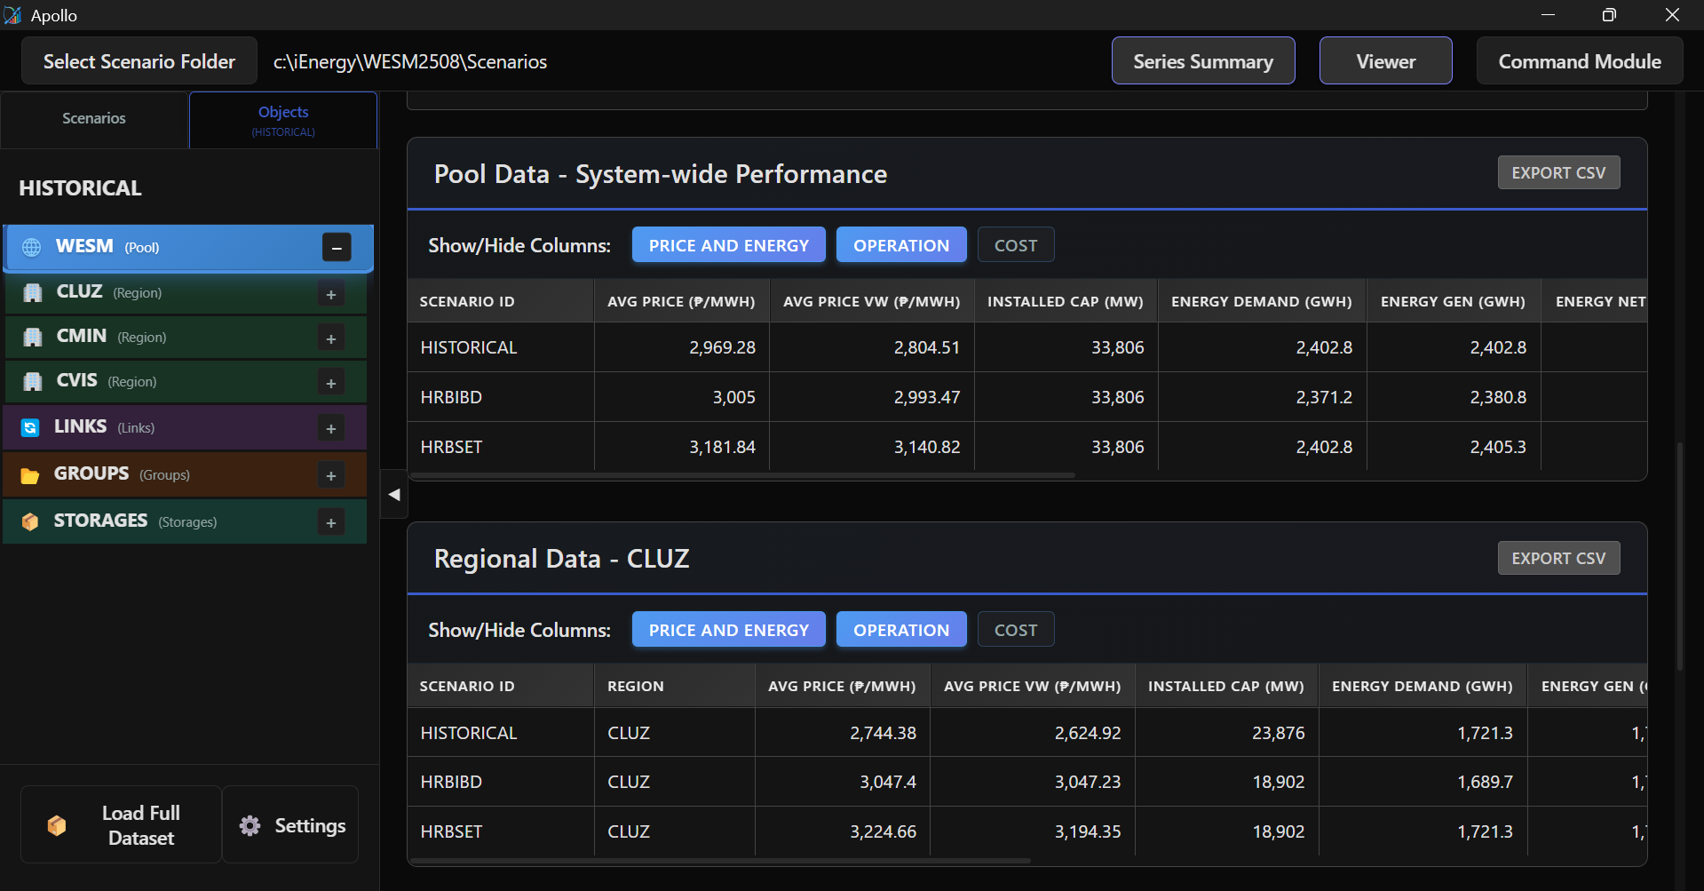The image size is (1704, 891).
Task: Open Settings with the gear icon
Action: [x=250, y=825]
